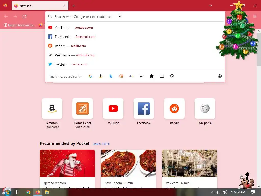Open the Firefox hamburger menu
Image resolution: width=261 pixels, height=196 pixels.
[255, 16]
